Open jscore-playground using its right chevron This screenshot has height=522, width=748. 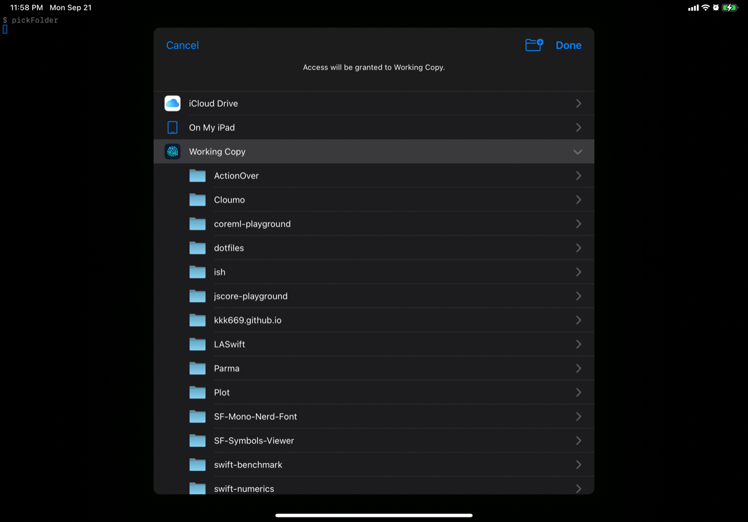[578, 297]
